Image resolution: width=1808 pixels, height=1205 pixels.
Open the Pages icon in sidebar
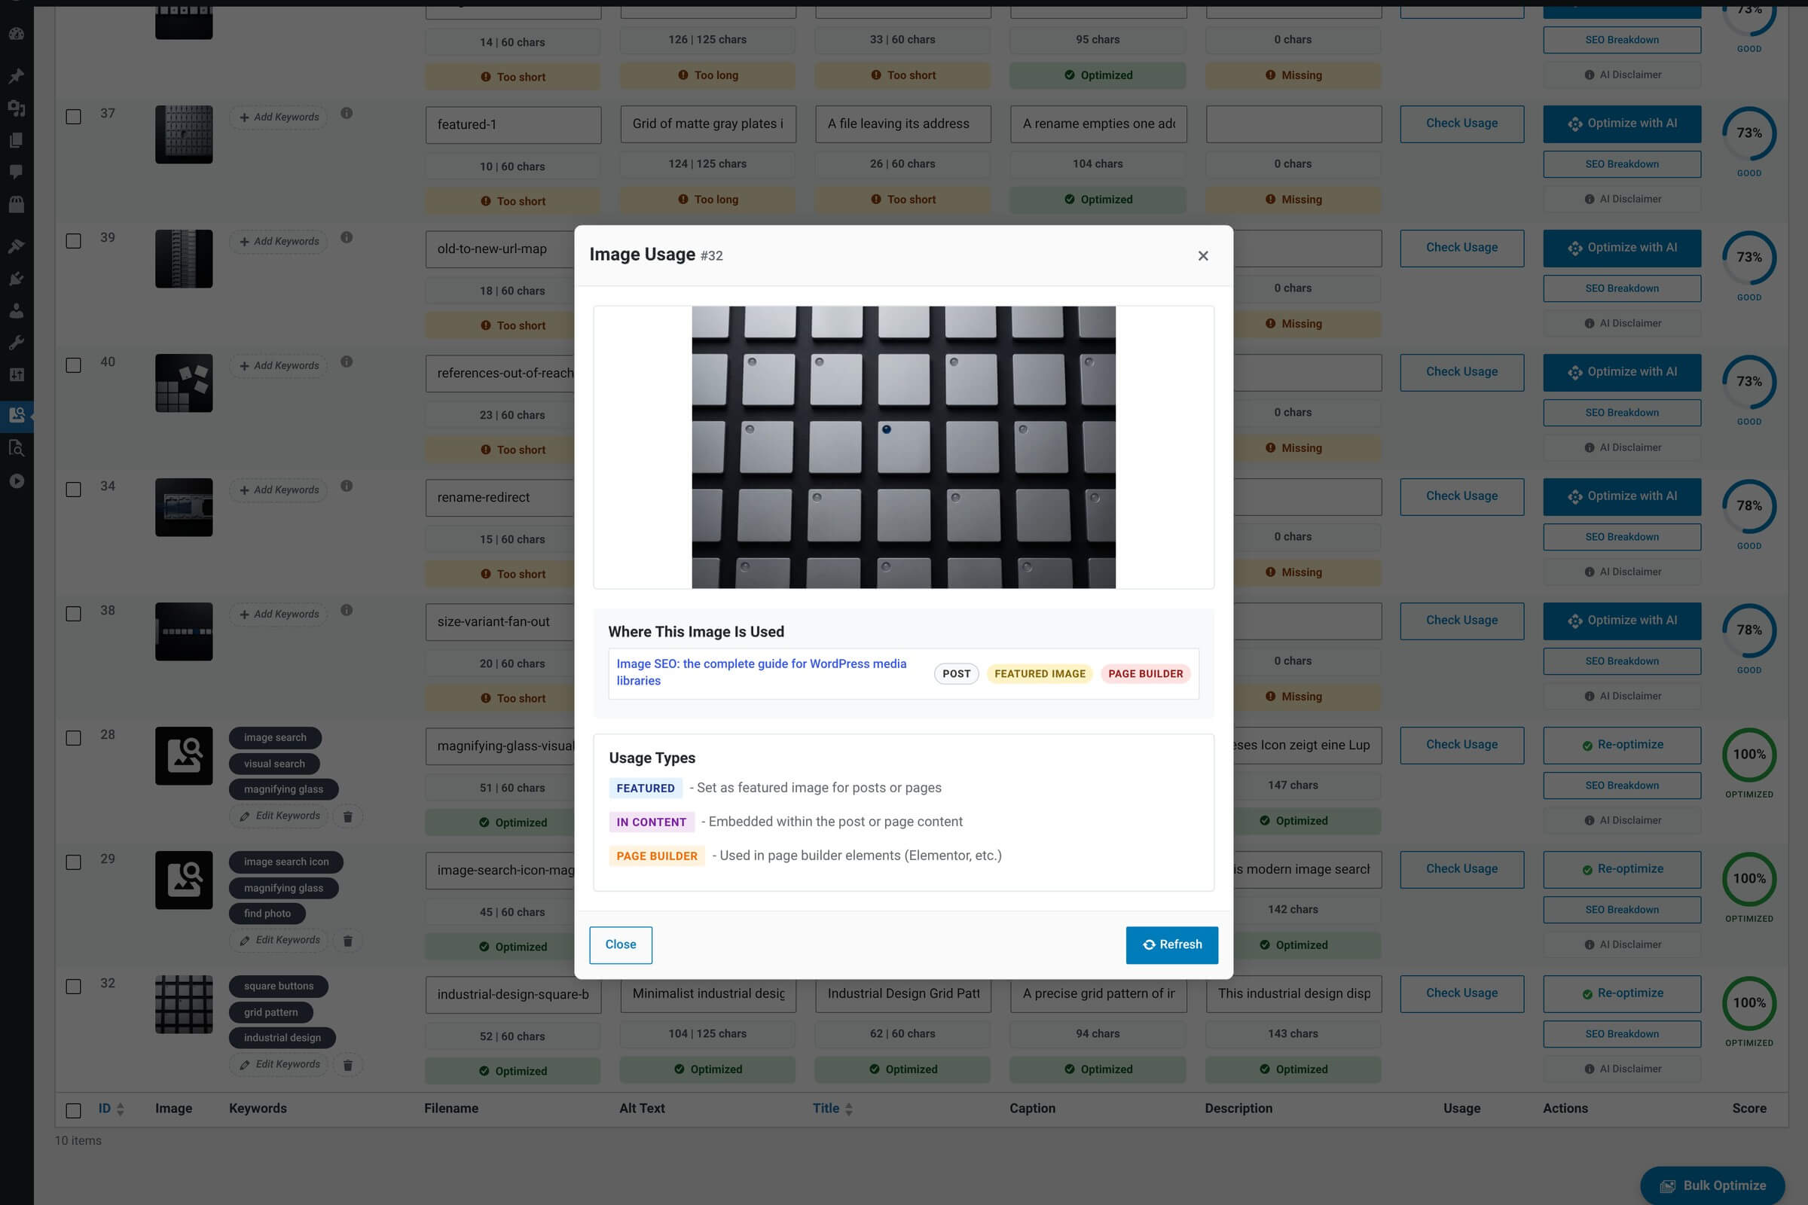pyautogui.click(x=16, y=141)
